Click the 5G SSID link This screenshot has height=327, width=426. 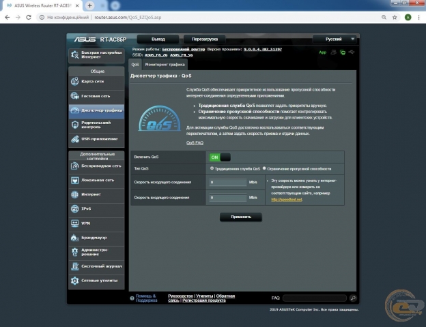pos(181,54)
